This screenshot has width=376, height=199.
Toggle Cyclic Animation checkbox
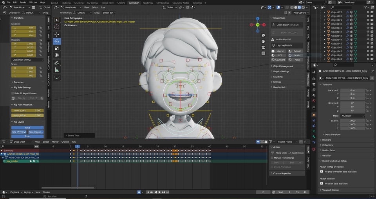coord(272,167)
